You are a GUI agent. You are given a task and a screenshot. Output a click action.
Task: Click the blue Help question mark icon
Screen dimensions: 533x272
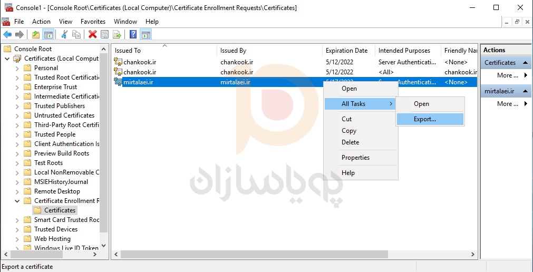coord(133,35)
